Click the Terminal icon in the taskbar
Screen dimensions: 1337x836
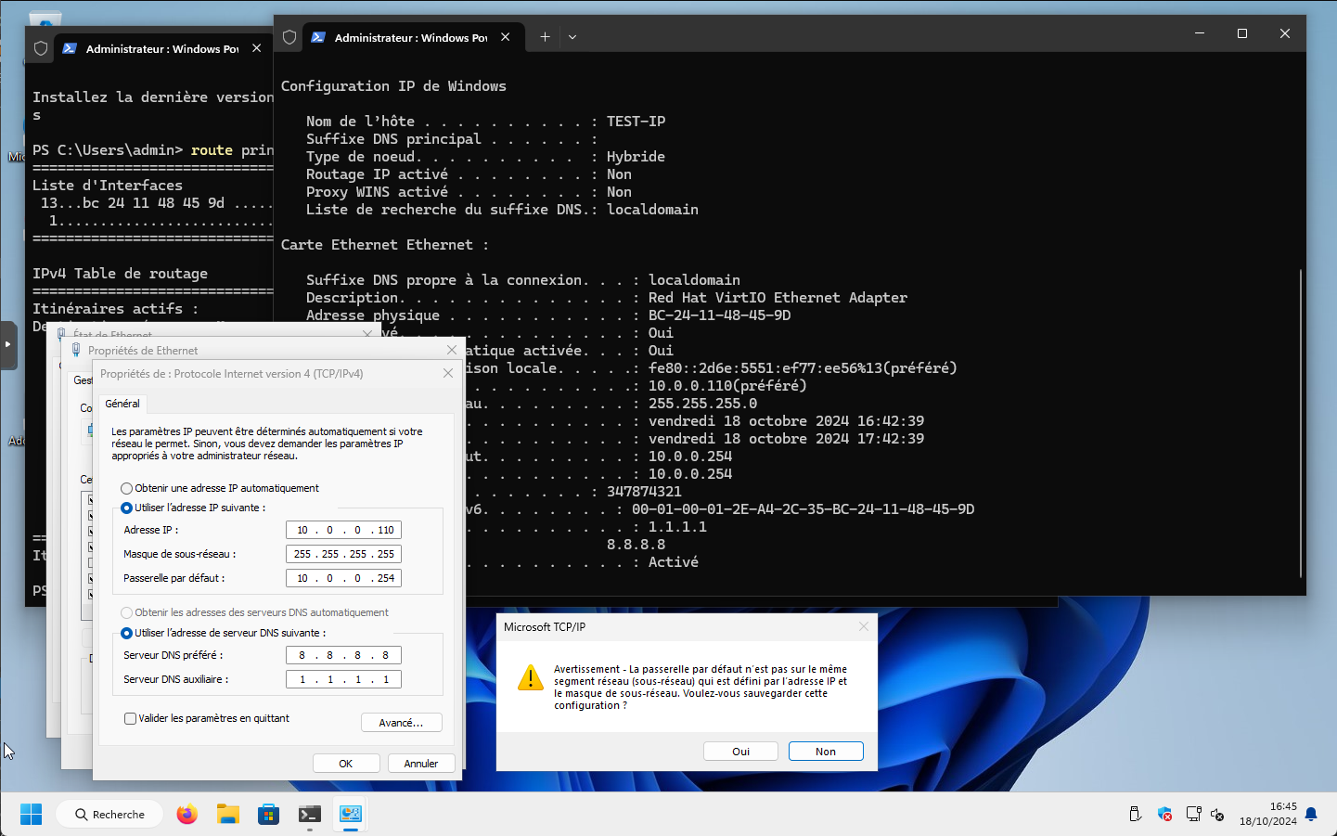(x=310, y=814)
